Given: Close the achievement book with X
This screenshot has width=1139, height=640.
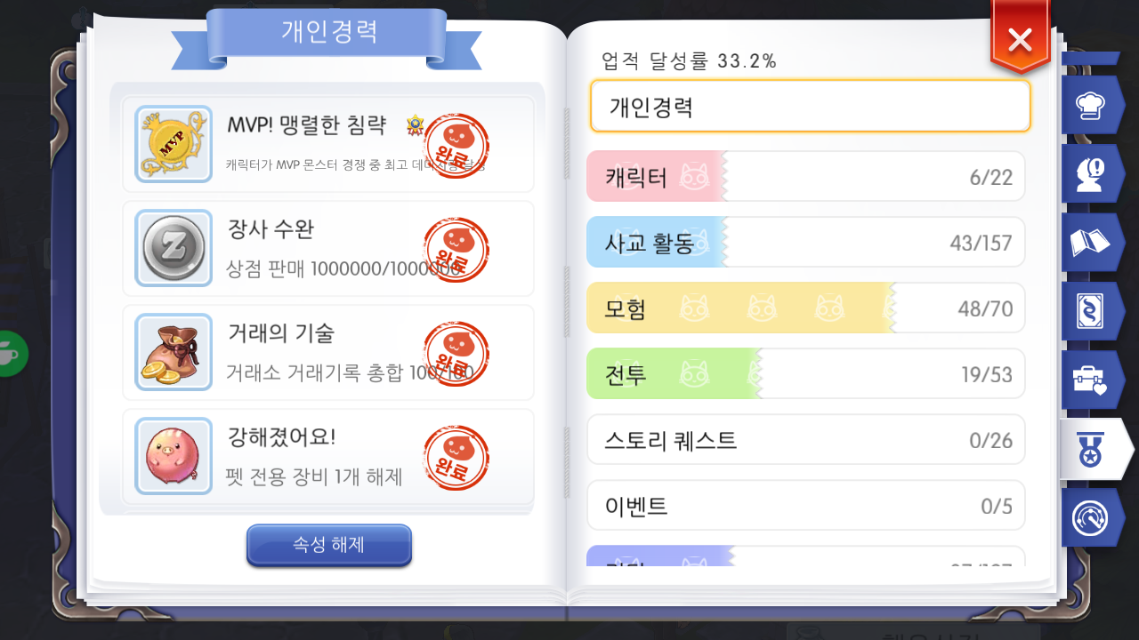Looking at the screenshot, I should [1021, 37].
